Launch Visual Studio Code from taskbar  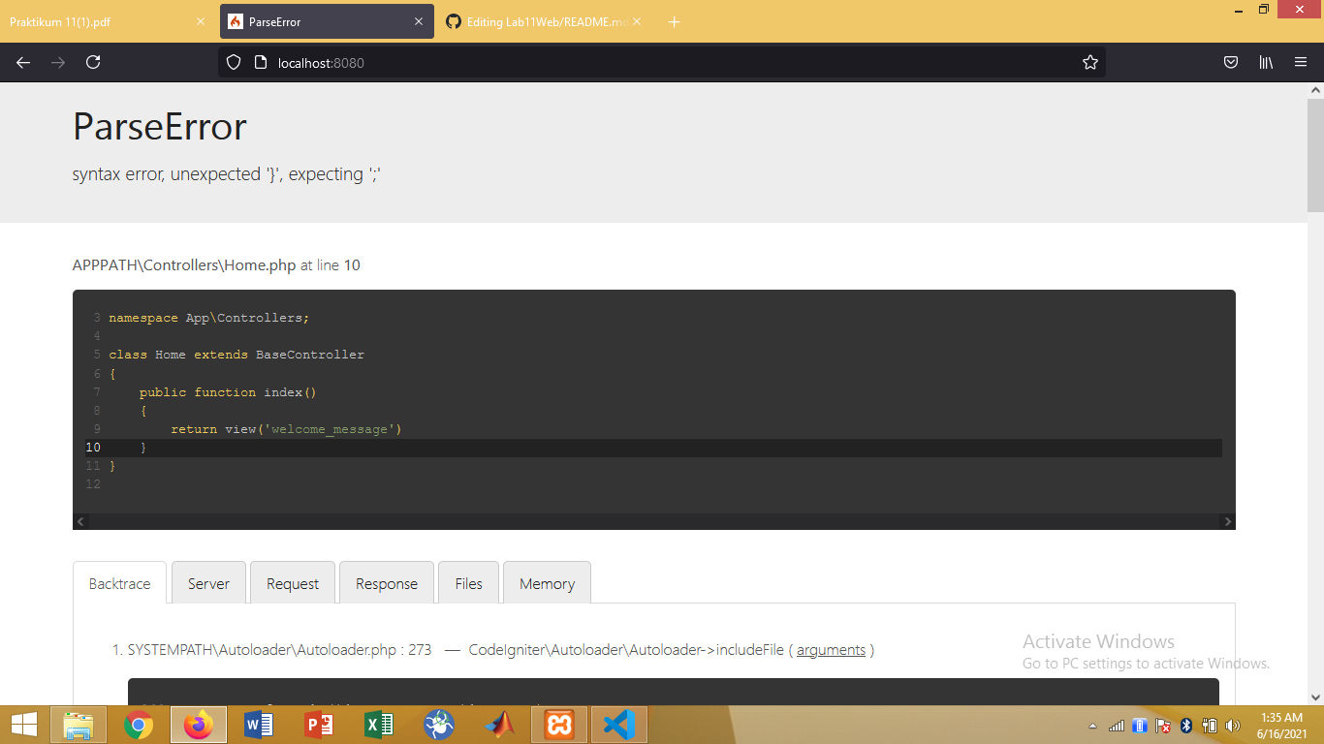pyautogui.click(x=619, y=724)
